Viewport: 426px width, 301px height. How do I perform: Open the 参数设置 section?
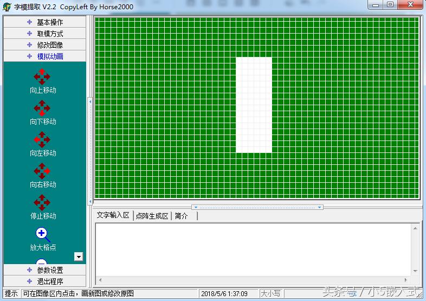tap(44, 270)
